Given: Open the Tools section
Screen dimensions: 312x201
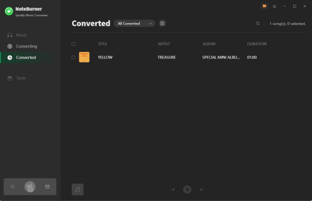Looking at the screenshot, I should (x=21, y=78).
